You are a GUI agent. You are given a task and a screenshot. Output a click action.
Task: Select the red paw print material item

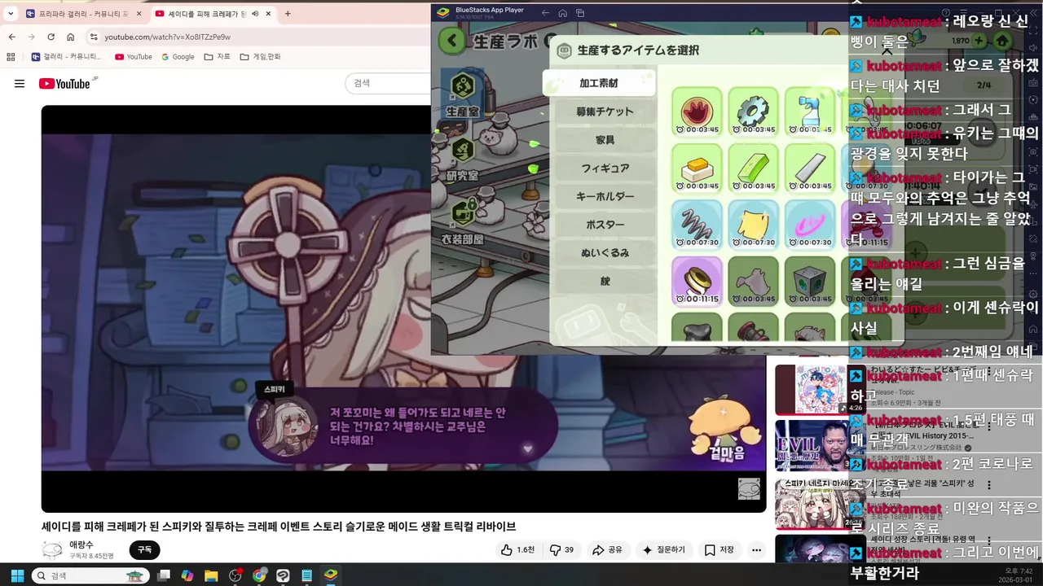pyautogui.click(x=697, y=112)
